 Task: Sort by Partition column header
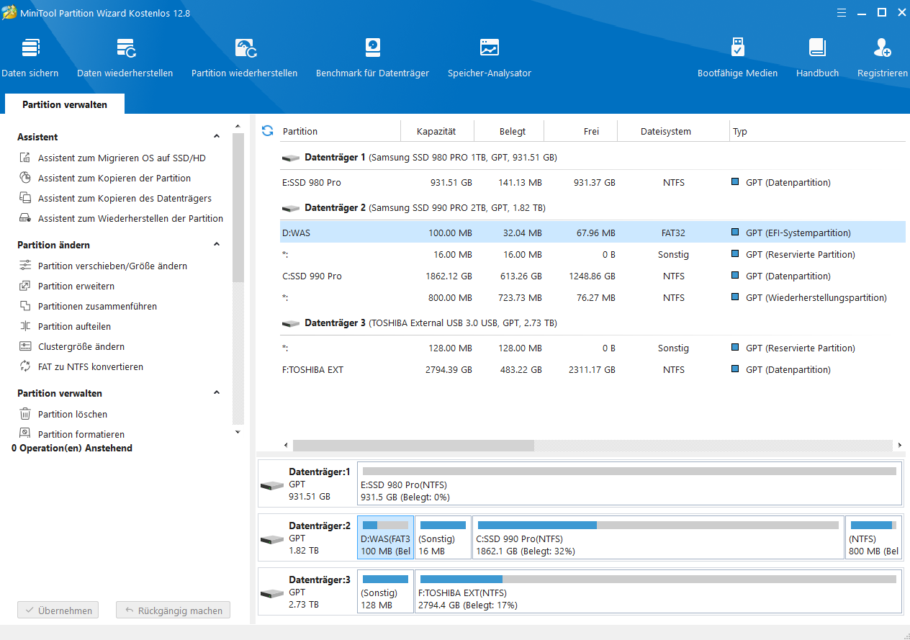pos(340,131)
